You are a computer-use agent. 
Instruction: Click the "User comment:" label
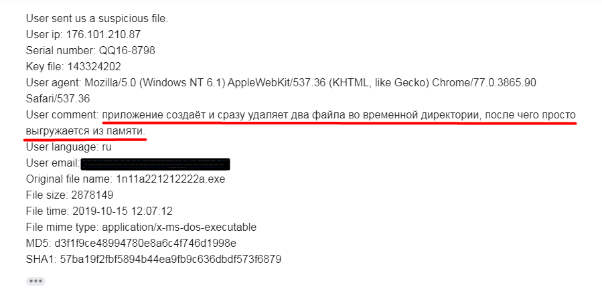pos(62,115)
